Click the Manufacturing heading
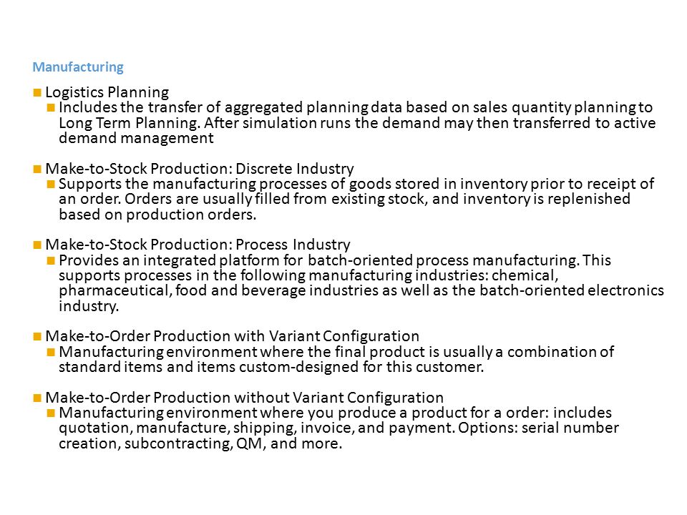 coord(78,67)
